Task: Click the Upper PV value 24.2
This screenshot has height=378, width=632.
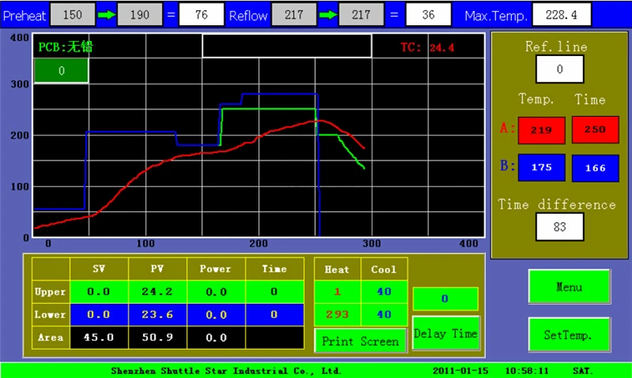Action: tap(157, 291)
